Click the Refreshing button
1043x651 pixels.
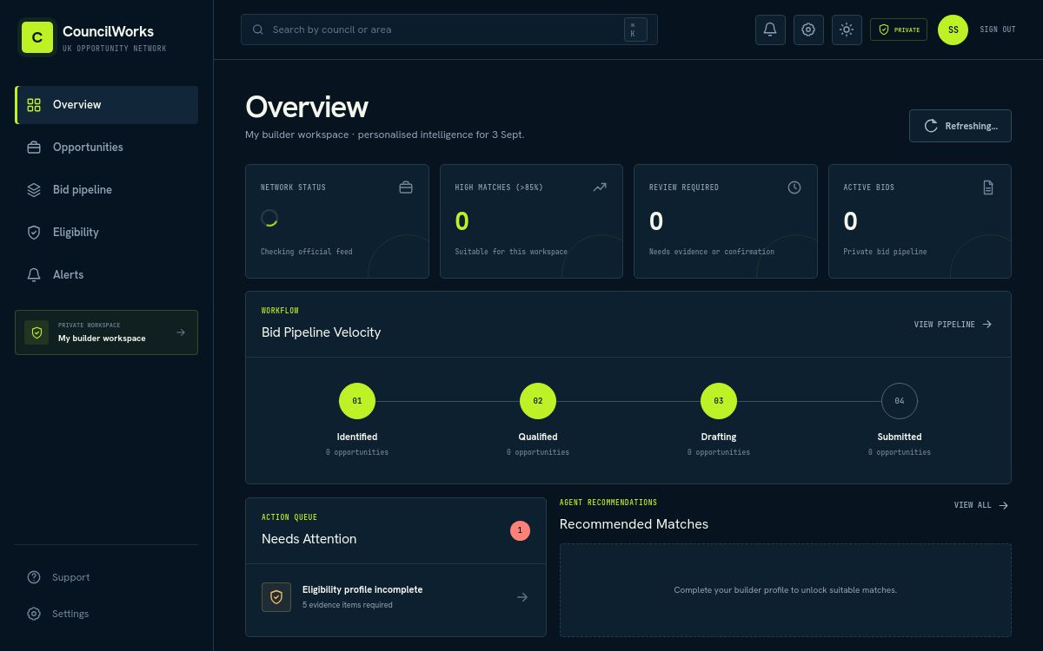coord(960,126)
